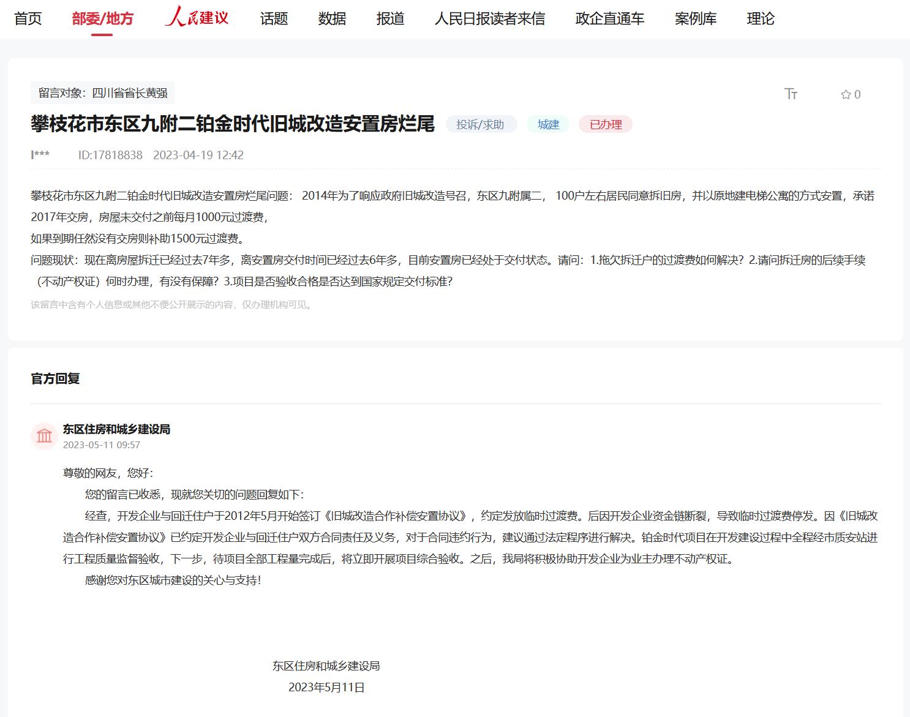Click the signature date 2023年5月11日
Viewport: 910px width, 717px height.
click(x=326, y=688)
